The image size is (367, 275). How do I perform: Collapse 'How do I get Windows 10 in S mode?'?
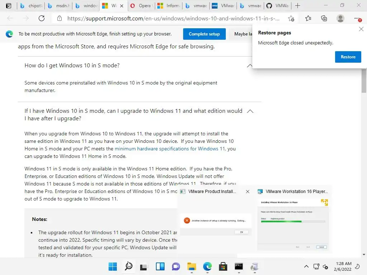[250, 66]
